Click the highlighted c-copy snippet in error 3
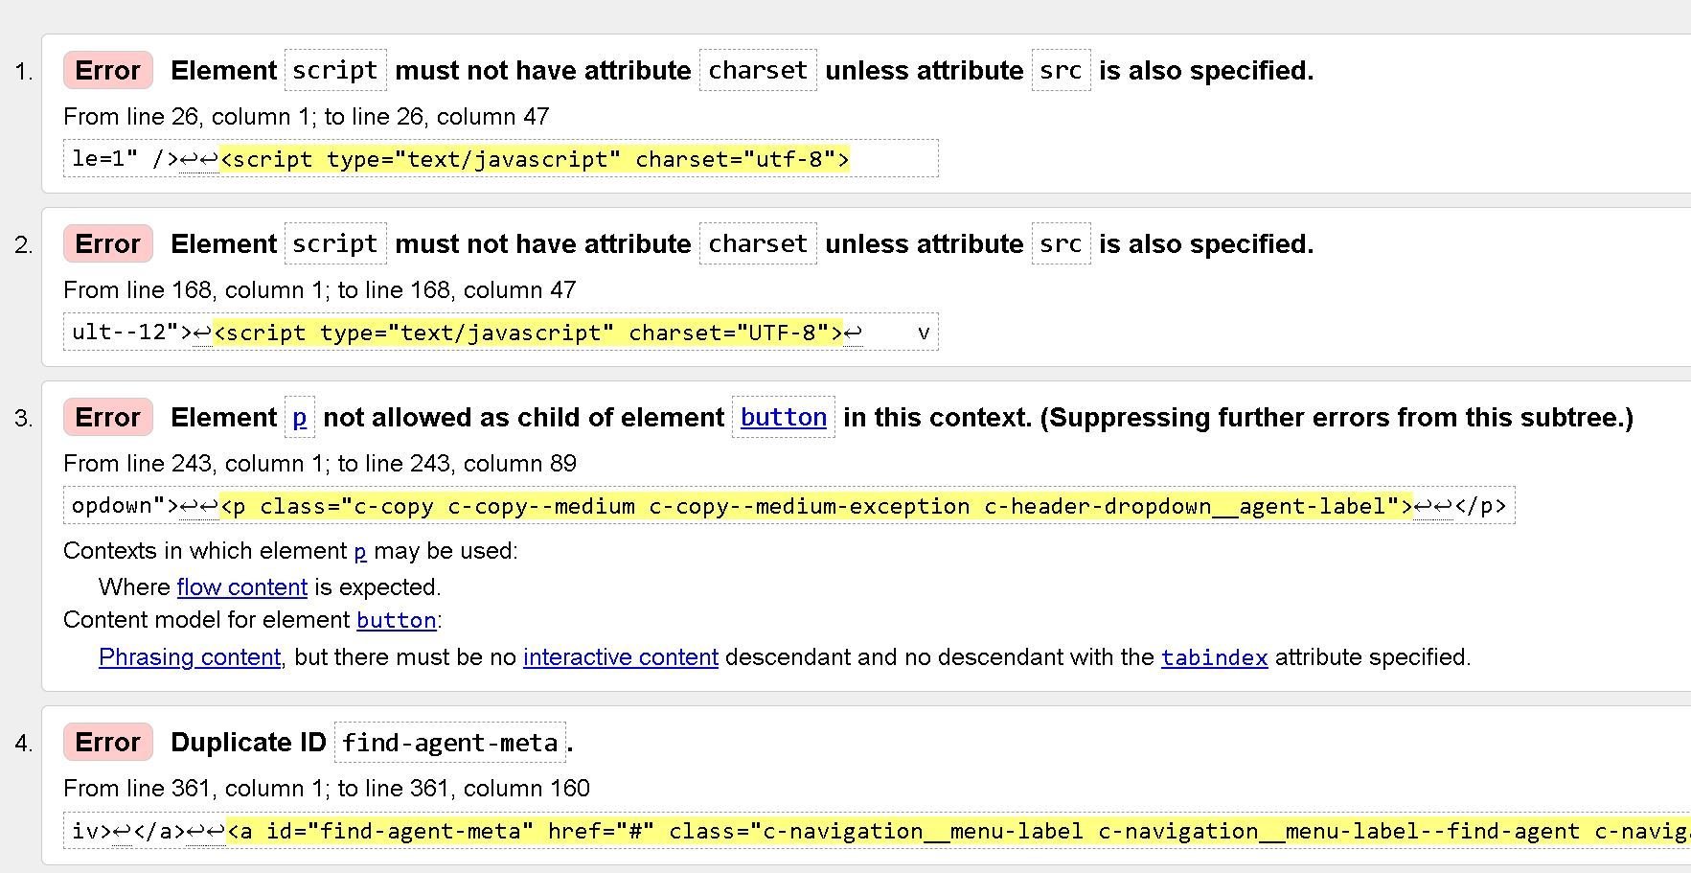Screen dimensions: 1691x873 [x=814, y=506]
